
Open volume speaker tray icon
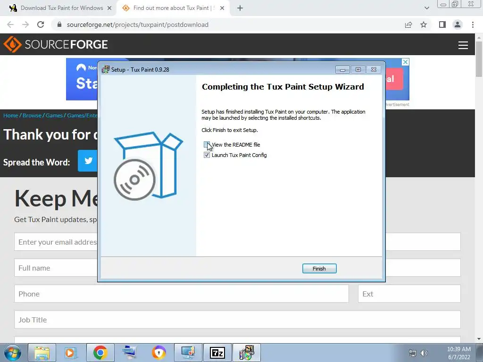[424, 353]
